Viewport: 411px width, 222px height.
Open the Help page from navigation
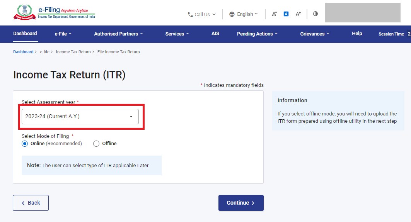coord(357,34)
